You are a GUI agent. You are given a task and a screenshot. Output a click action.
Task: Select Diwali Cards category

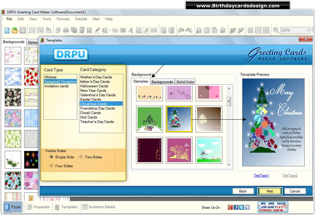pyautogui.click(x=90, y=113)
